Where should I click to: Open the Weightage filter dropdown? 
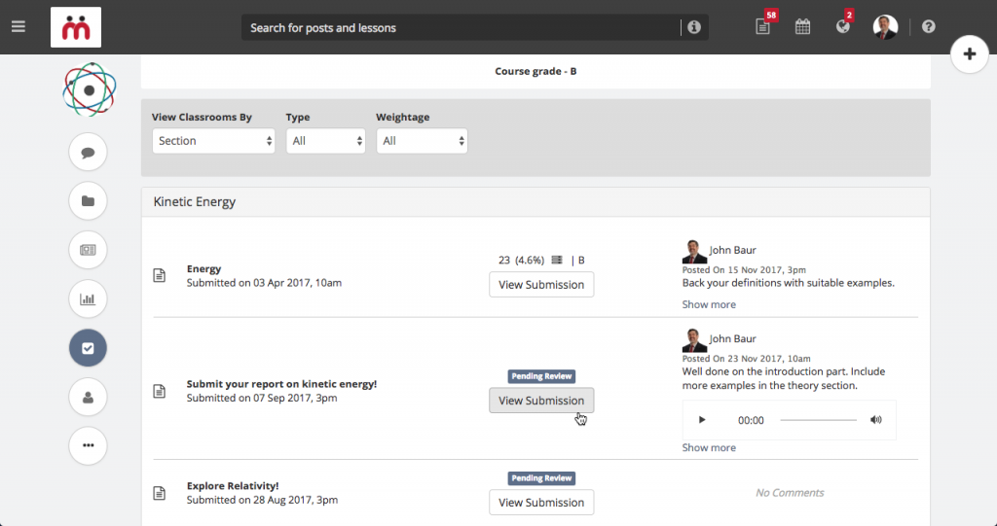pos(423,141)
